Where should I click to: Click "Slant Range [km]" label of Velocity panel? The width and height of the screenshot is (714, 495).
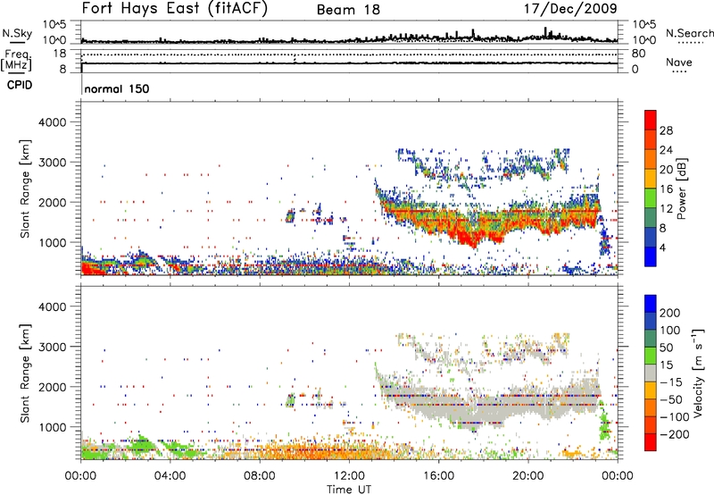click(x=25, y=373)
